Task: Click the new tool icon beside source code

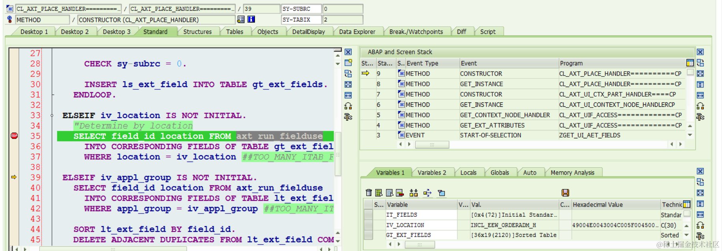Action: [x=348, y=63]
